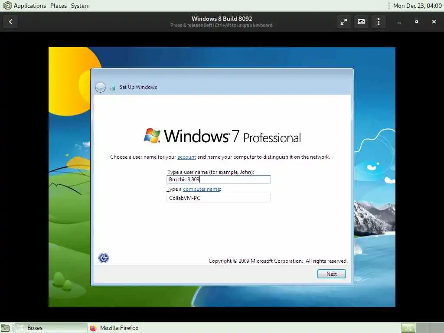Click the Set Up Windows back button
Screen dimensions: 444x333
100,87
